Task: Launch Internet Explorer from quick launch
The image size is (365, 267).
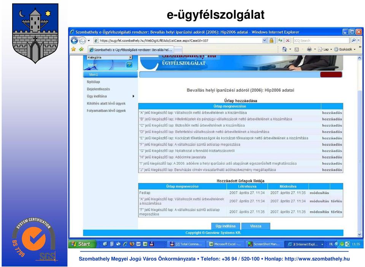Action: pos(125,244)
